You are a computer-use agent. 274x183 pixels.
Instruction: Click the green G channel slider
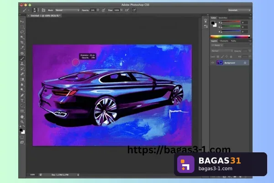pos(231,27)
